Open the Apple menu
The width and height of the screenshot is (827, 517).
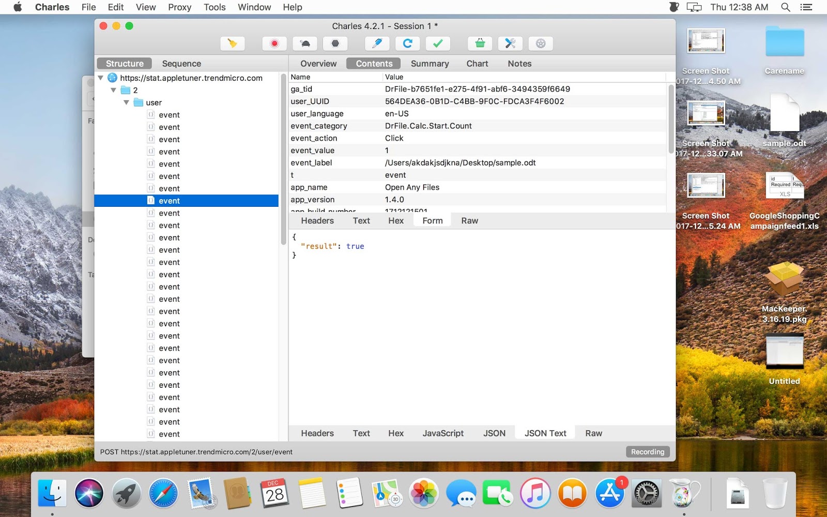coord(18,7)
